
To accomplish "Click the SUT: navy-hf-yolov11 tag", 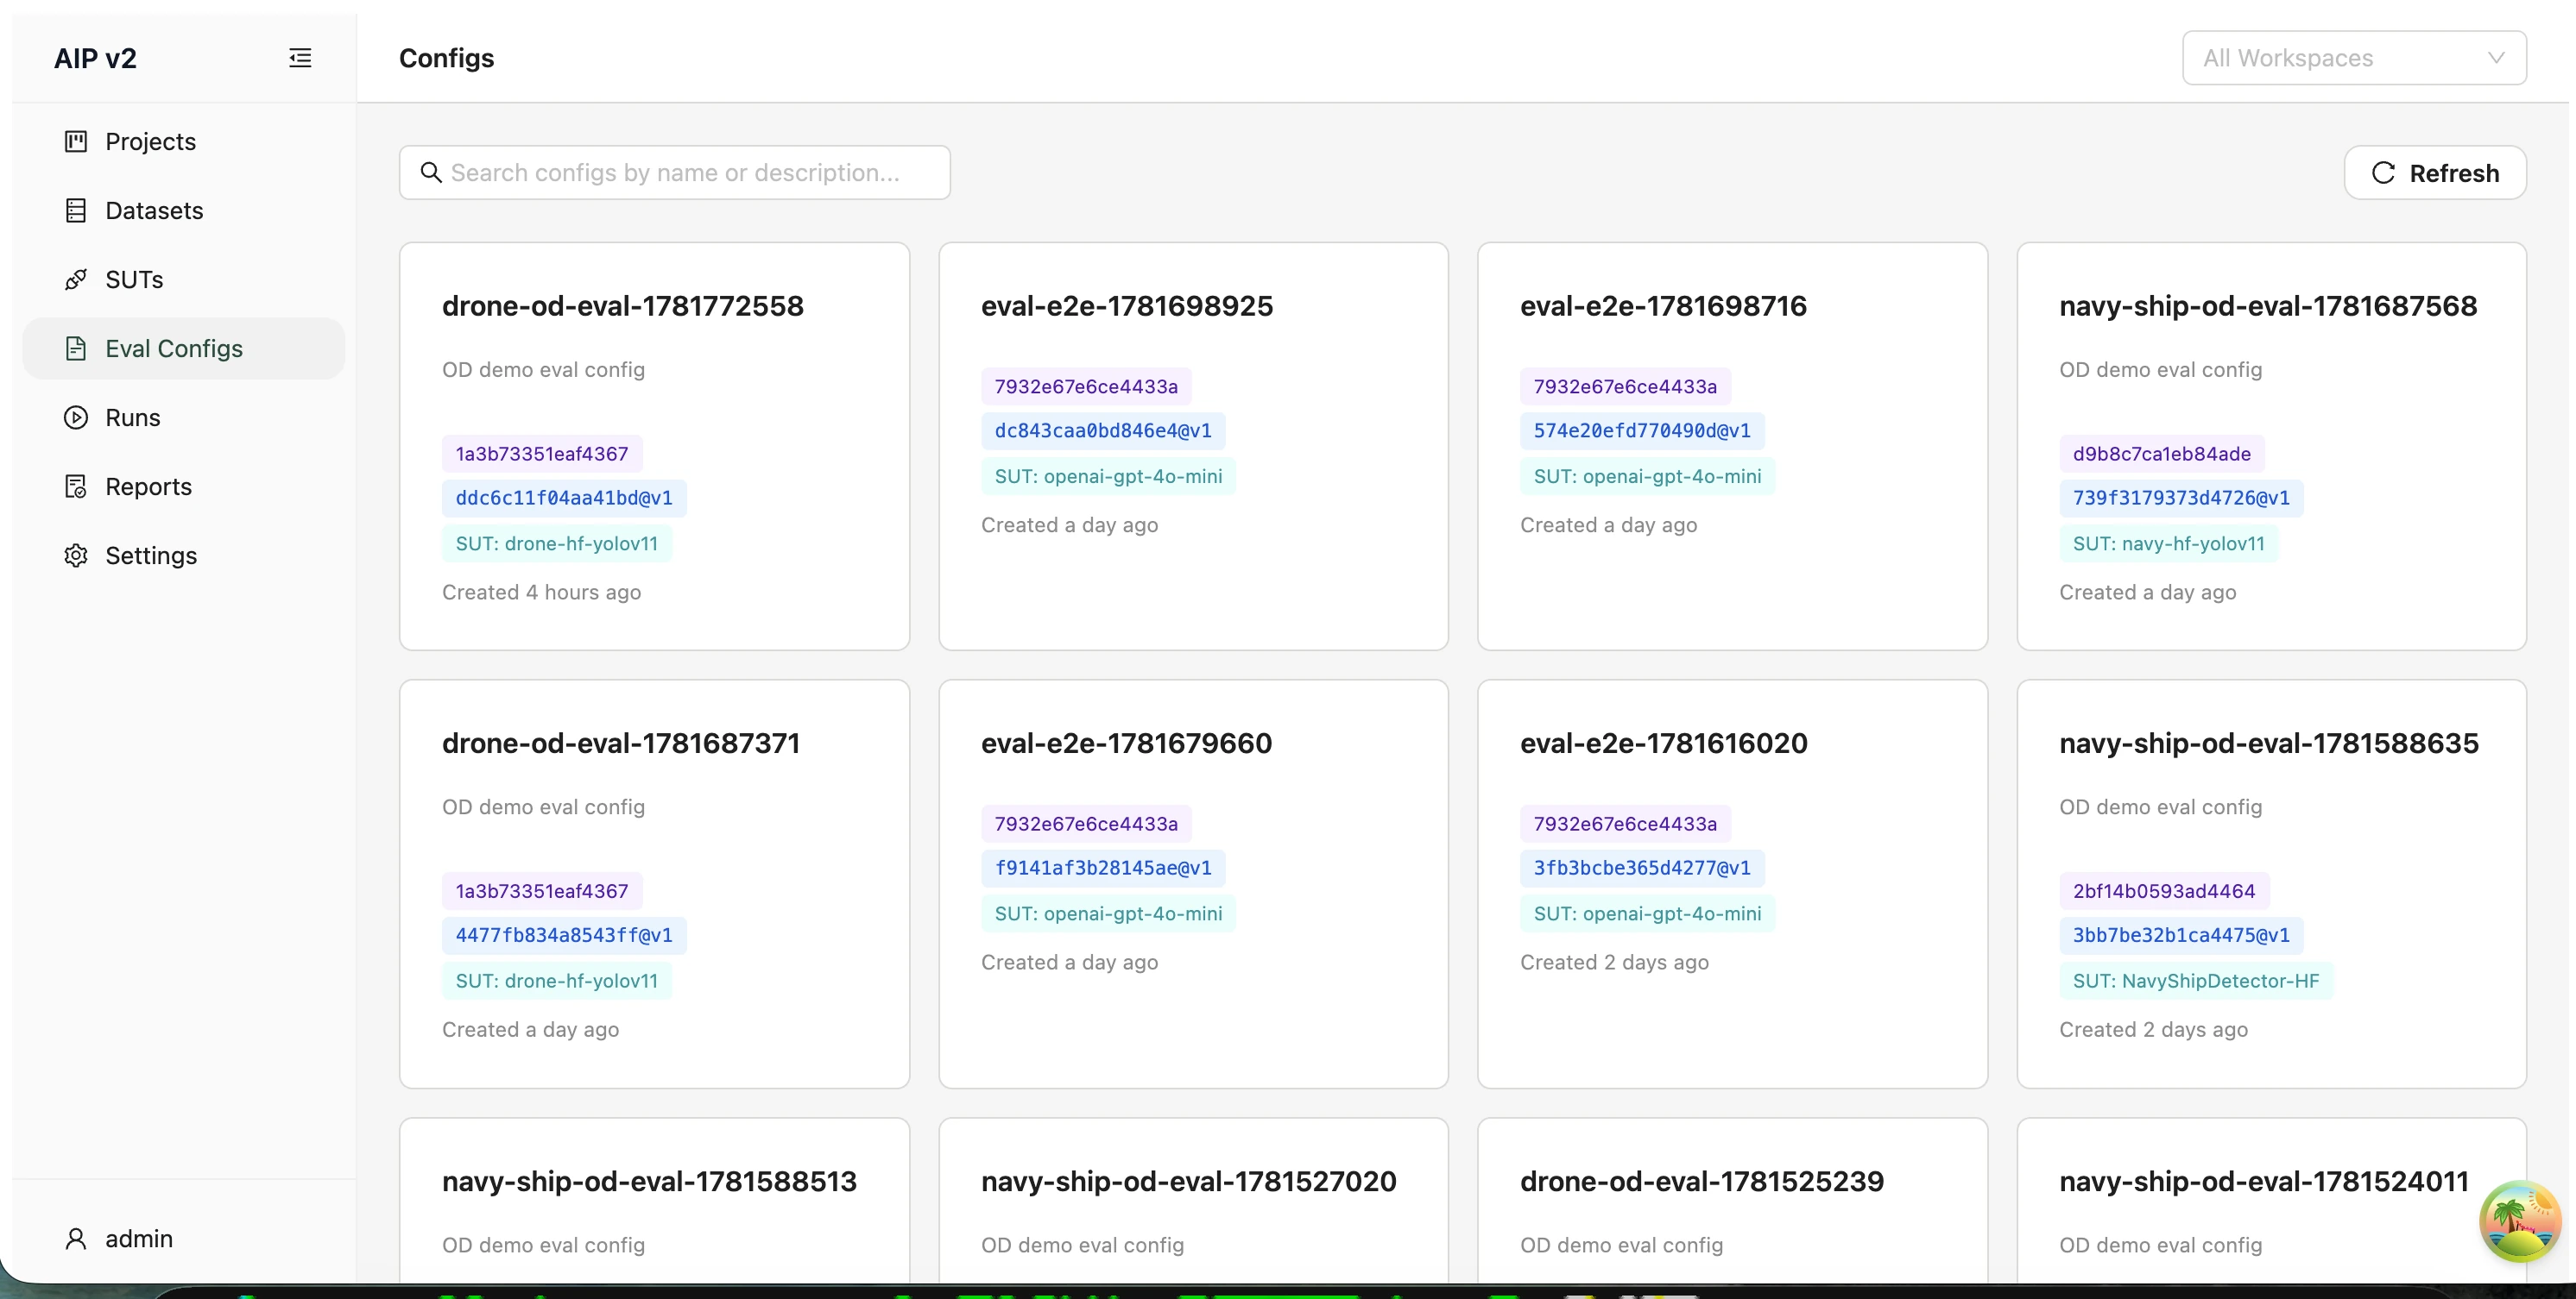I will point(2168,543).
